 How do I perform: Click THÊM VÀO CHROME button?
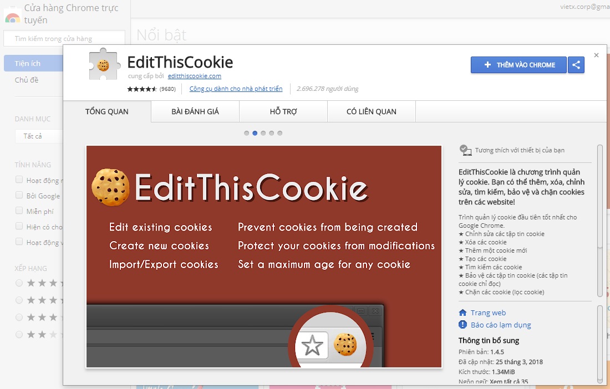tap(518, 65)
